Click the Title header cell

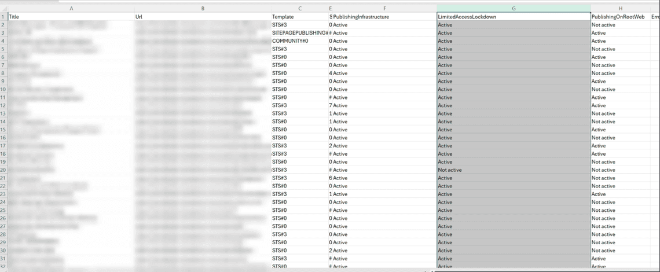[x=71, y=17]
